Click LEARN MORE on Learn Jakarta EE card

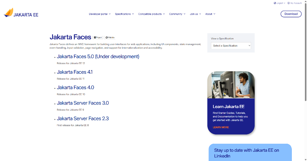(221, 127)
